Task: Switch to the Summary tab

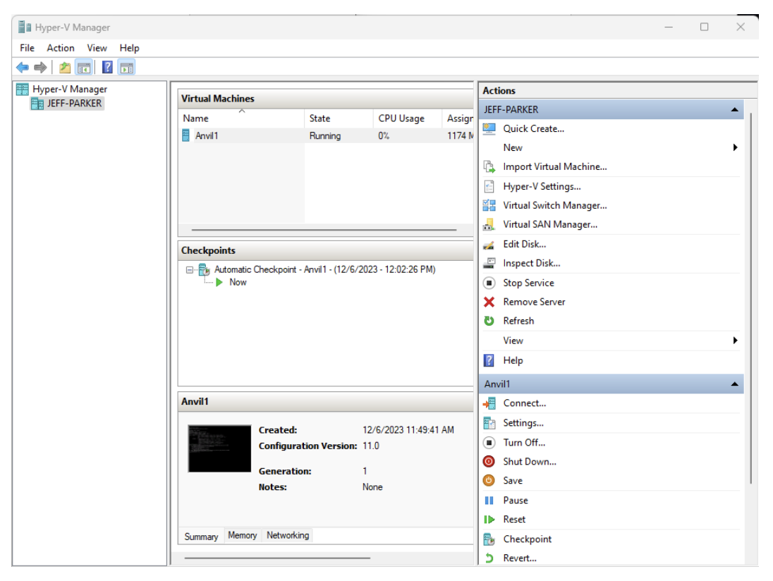Action: [x=201, y=537]
